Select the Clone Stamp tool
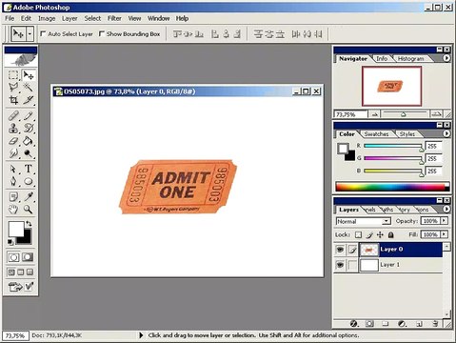This screenshot has height=343, width=456. pos(13,129)
